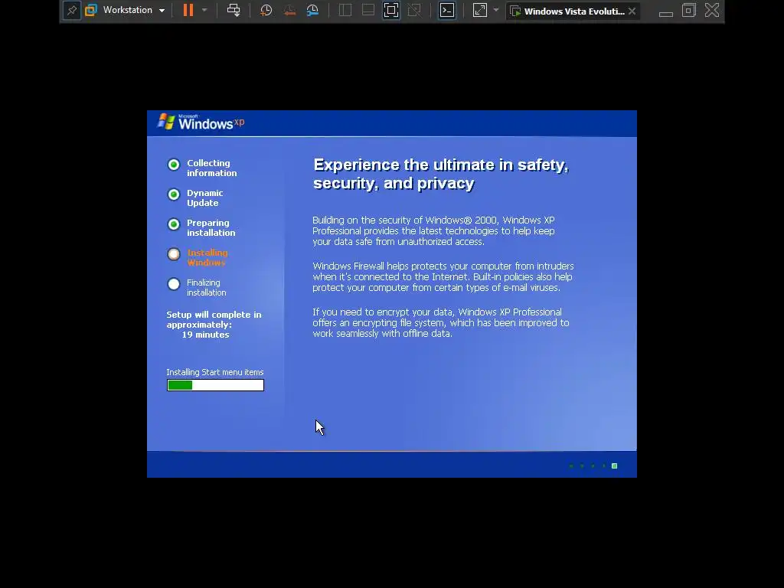Click the installation progress bar

click(x=215, y=385)
